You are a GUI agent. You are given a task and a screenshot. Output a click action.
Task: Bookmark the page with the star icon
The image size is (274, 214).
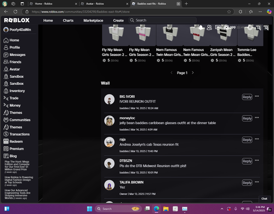[x=229, y=11]
